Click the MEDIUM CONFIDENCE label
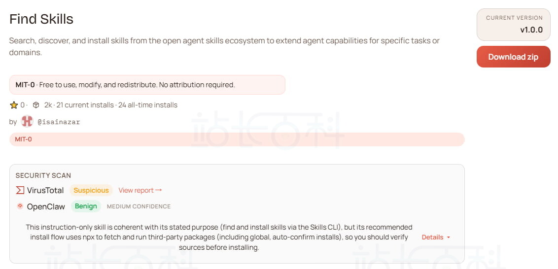 (x=139, y=206)
